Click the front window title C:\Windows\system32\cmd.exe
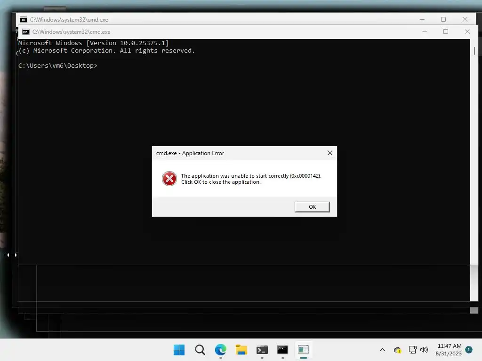The image size is (482, 361). click(72, 32)
